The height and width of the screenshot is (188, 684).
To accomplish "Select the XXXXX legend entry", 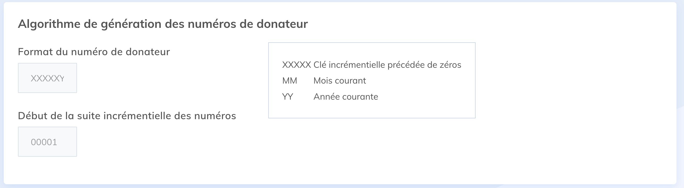I will click(x=296, y=64).
